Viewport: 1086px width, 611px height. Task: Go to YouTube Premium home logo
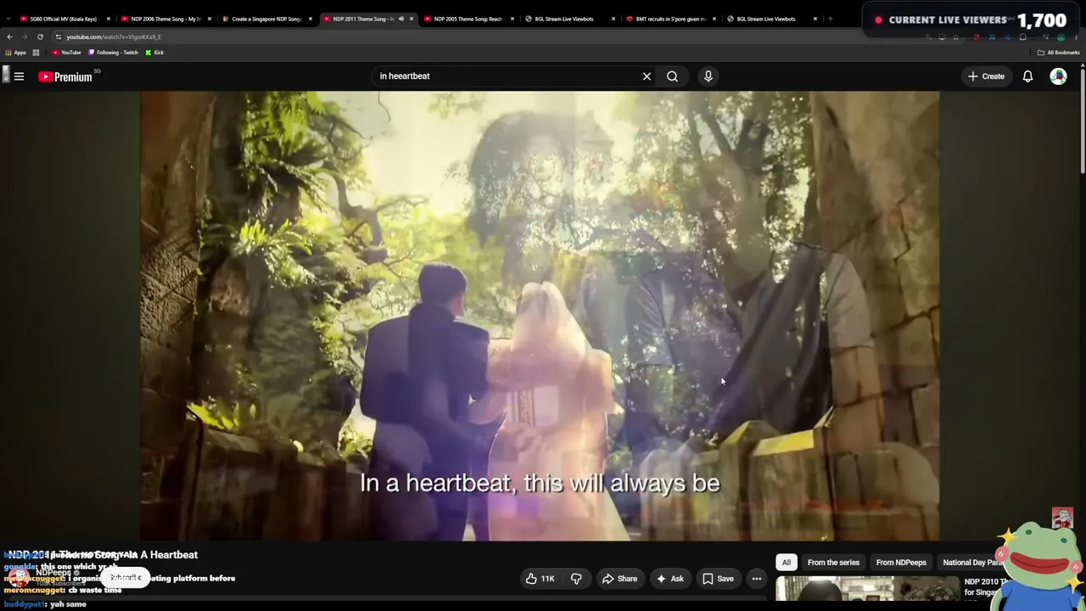[x=65, y=76]
